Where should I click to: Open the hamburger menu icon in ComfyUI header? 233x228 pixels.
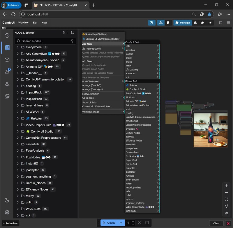pos(228,23)
